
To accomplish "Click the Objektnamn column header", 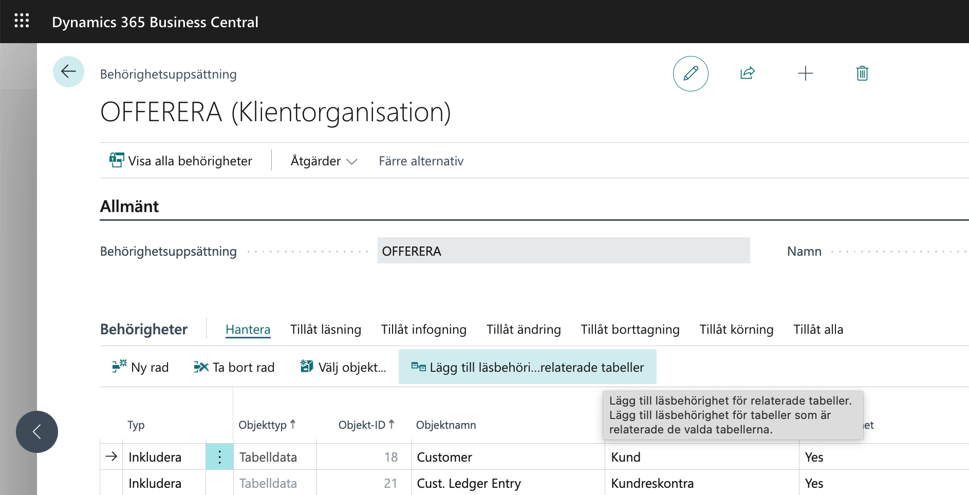I will pos(446,425).
